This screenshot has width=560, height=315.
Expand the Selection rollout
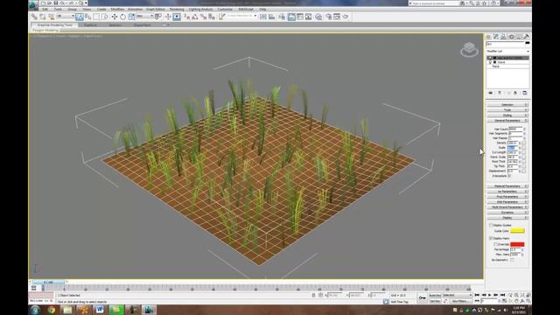pyautogui.click(x=507, y=105)
